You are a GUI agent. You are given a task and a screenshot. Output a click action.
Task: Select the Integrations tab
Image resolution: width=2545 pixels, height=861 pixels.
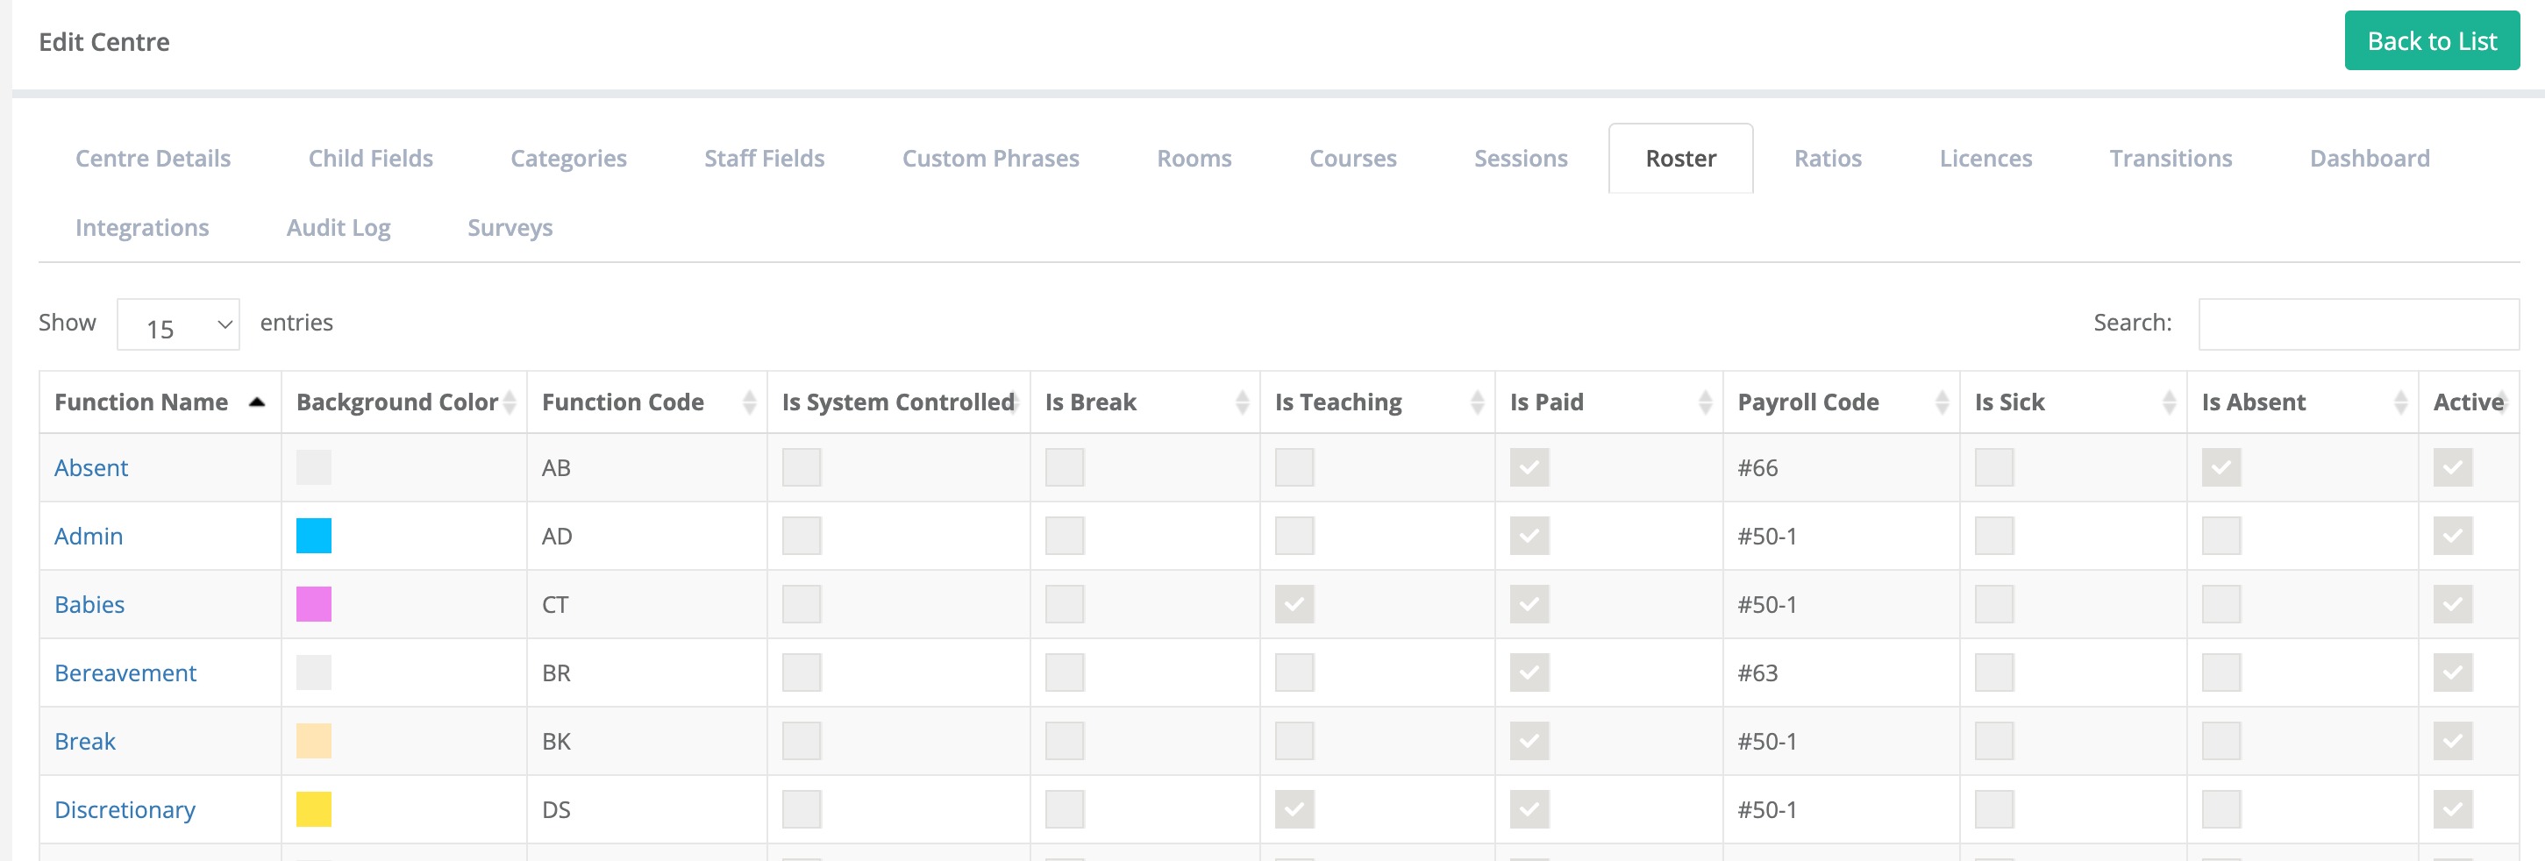pos(142,227)
